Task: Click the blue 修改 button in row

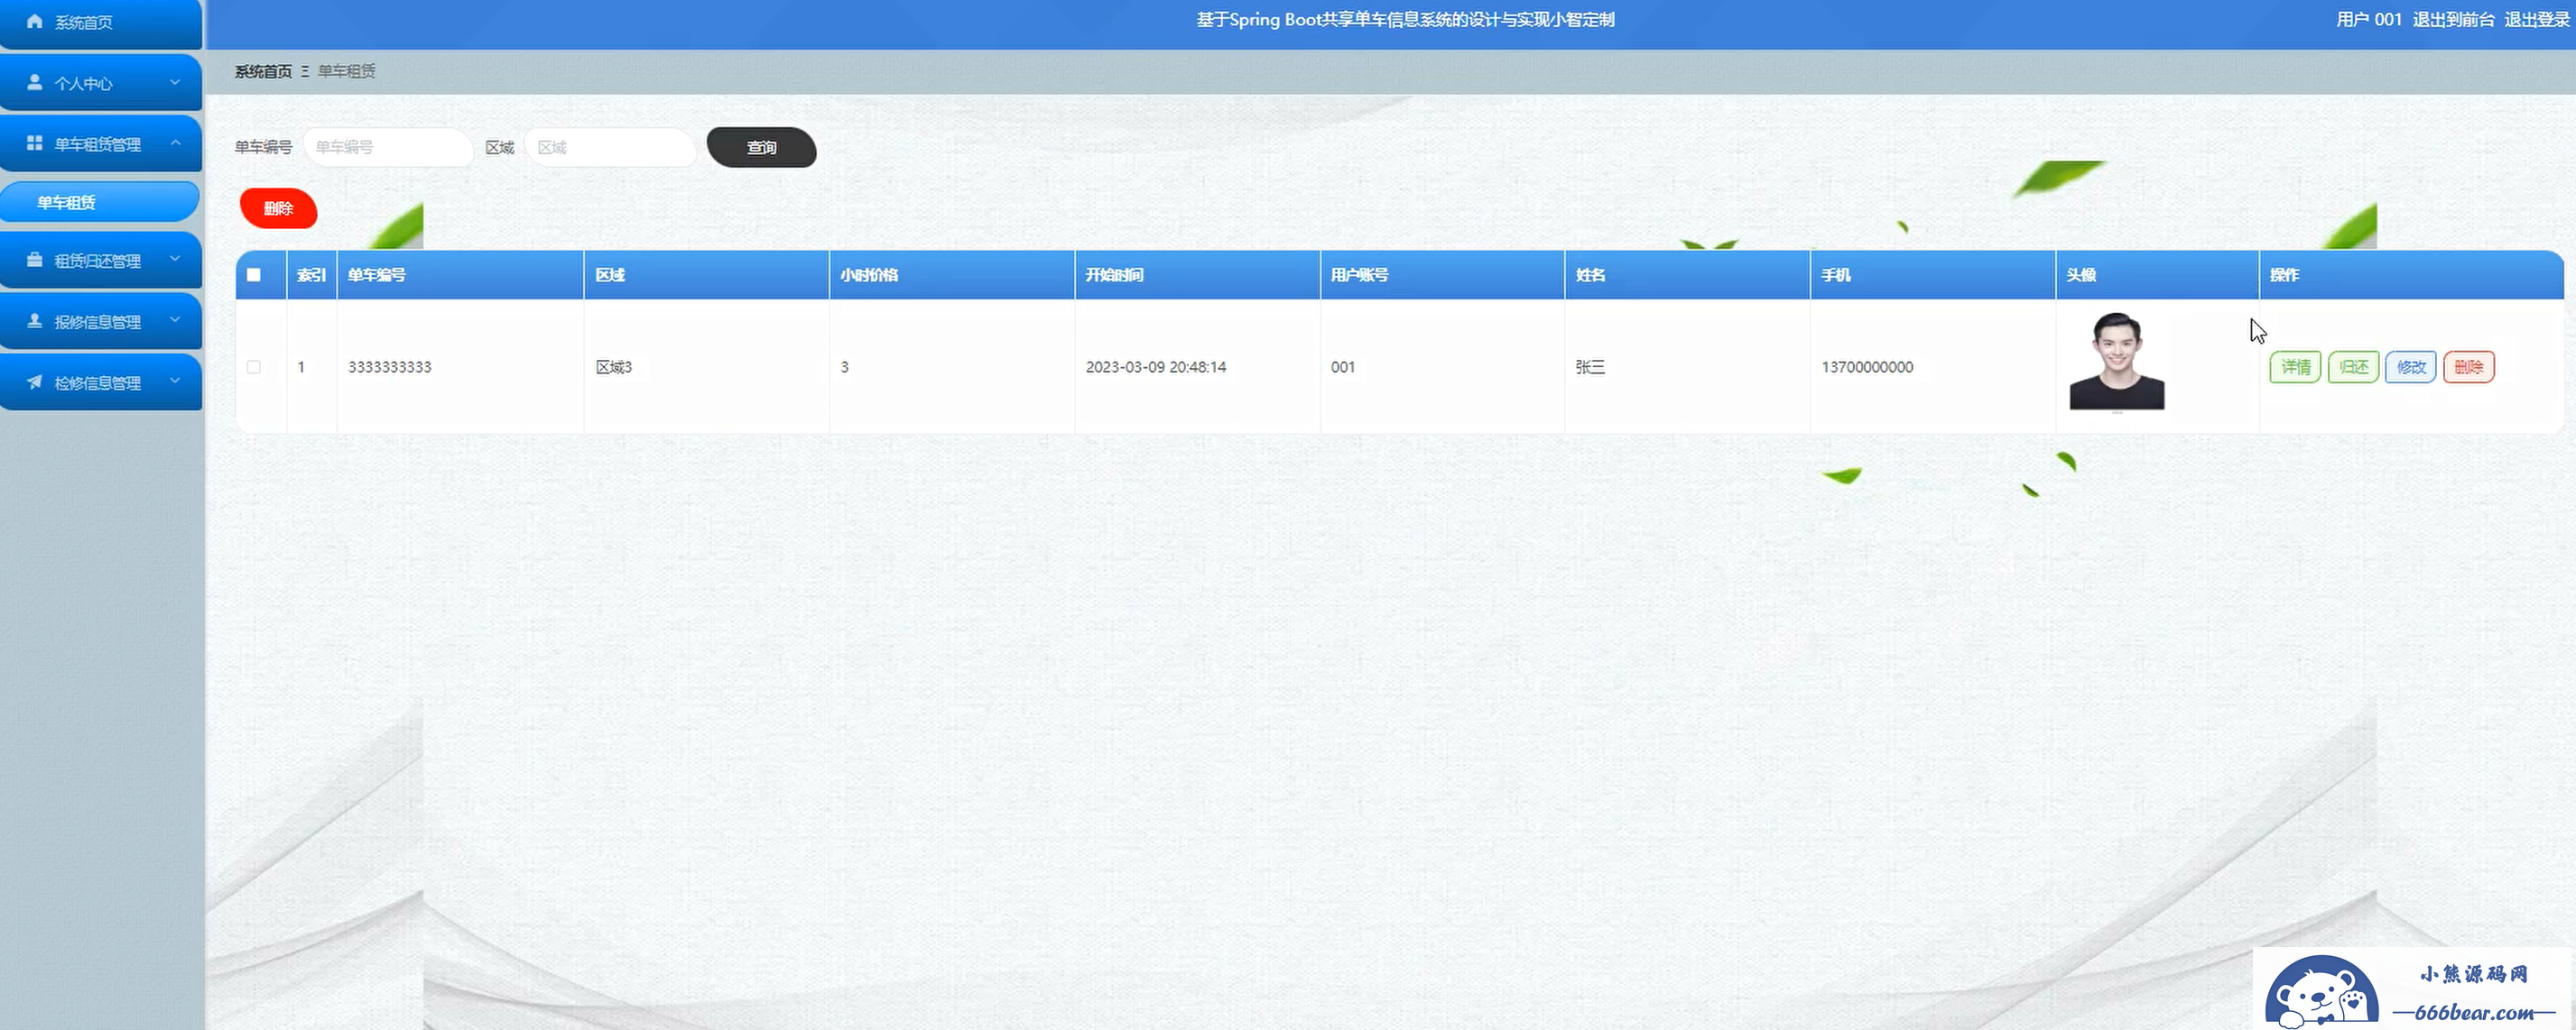Action: pos(2411,367)
